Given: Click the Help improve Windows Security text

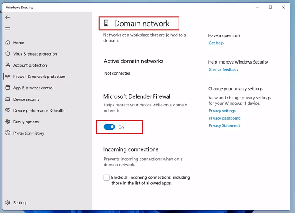Looking at the screenshot, I should (238, 62).
